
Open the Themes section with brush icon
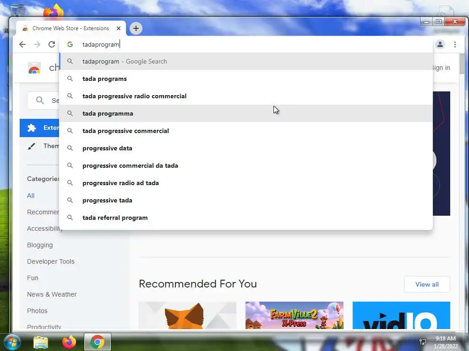39,146
